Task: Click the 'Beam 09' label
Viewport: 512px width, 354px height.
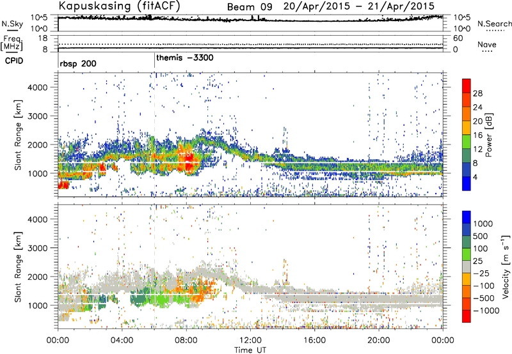Action: point(250,7)
